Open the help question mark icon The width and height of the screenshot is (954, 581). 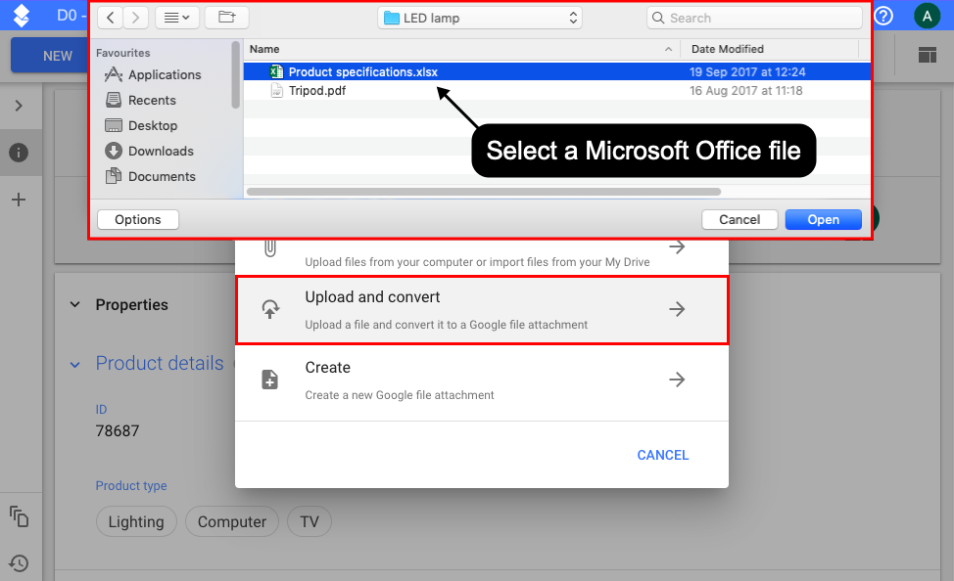click(x=883, y=16)
